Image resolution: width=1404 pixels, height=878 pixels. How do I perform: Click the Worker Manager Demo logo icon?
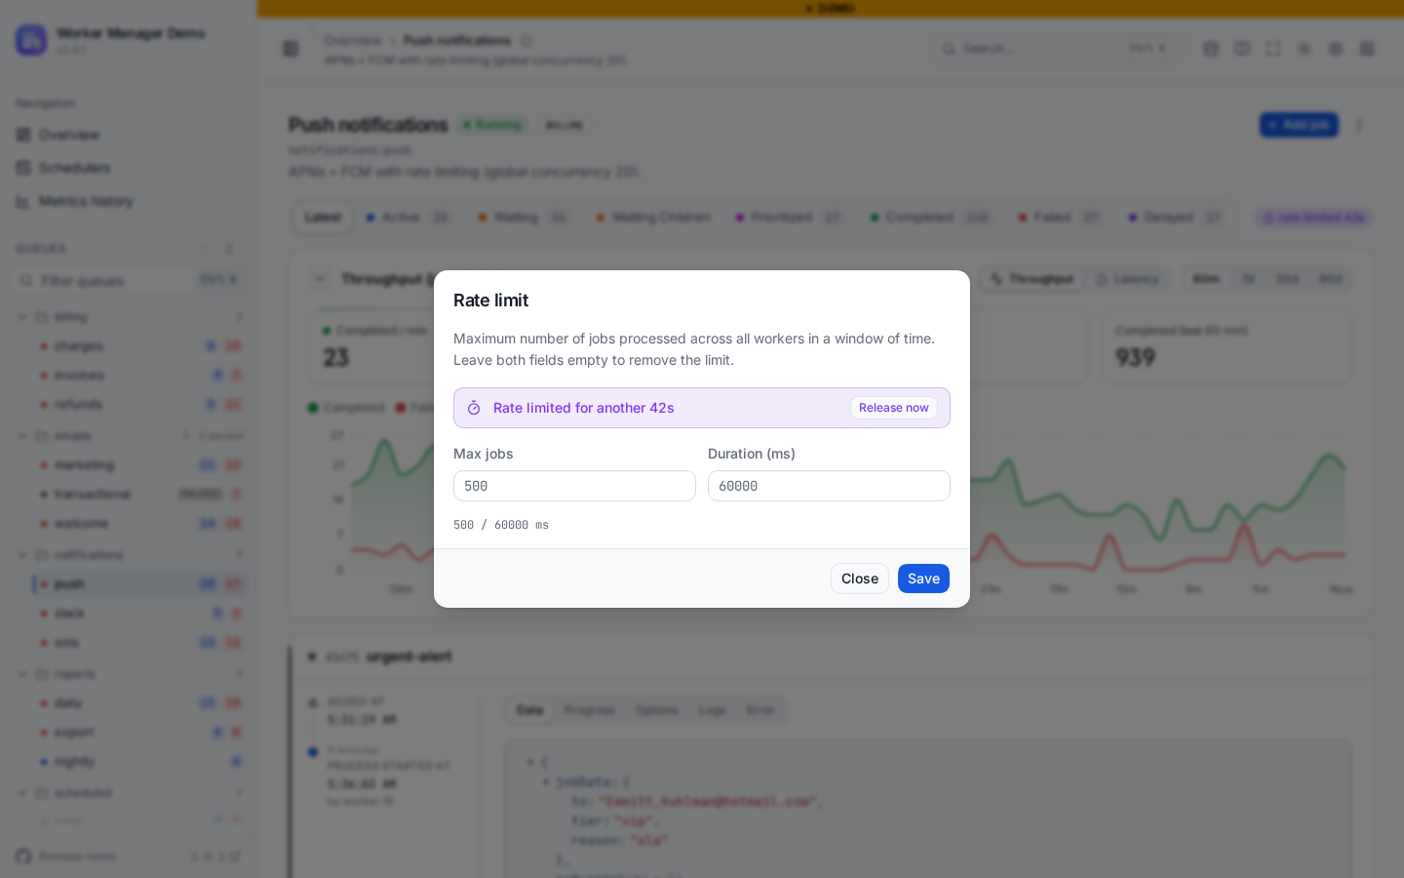click(x=31, y=40)
